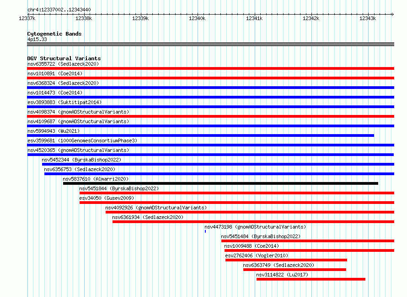Screen dimensions: 407x297
Task: Open esv3599681 (1000GenomesConsortiumPhase3) label
Action: [82, 141]
